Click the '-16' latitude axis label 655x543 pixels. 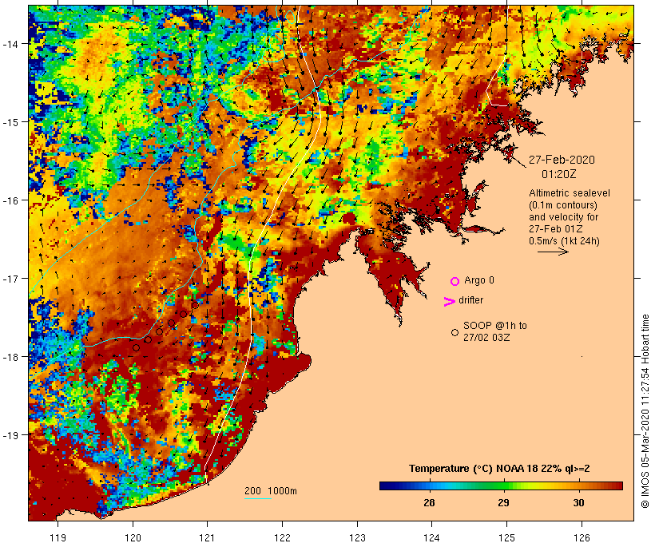(10, 200)
